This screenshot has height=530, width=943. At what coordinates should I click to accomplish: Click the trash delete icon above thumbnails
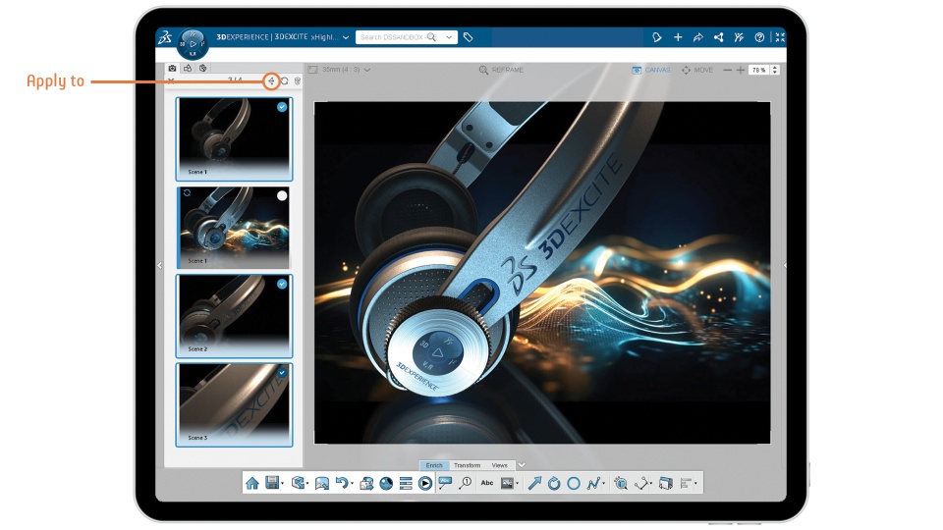point(297,80)
